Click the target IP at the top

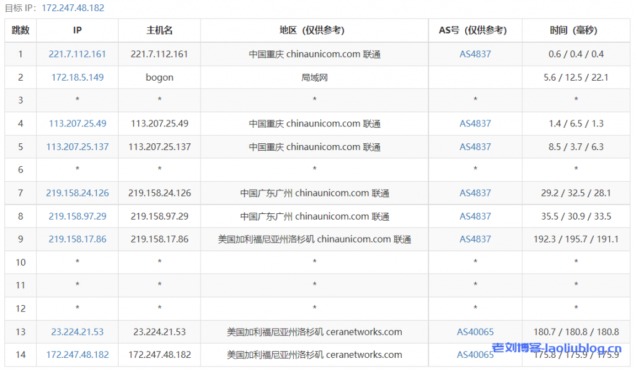(73, 8)
